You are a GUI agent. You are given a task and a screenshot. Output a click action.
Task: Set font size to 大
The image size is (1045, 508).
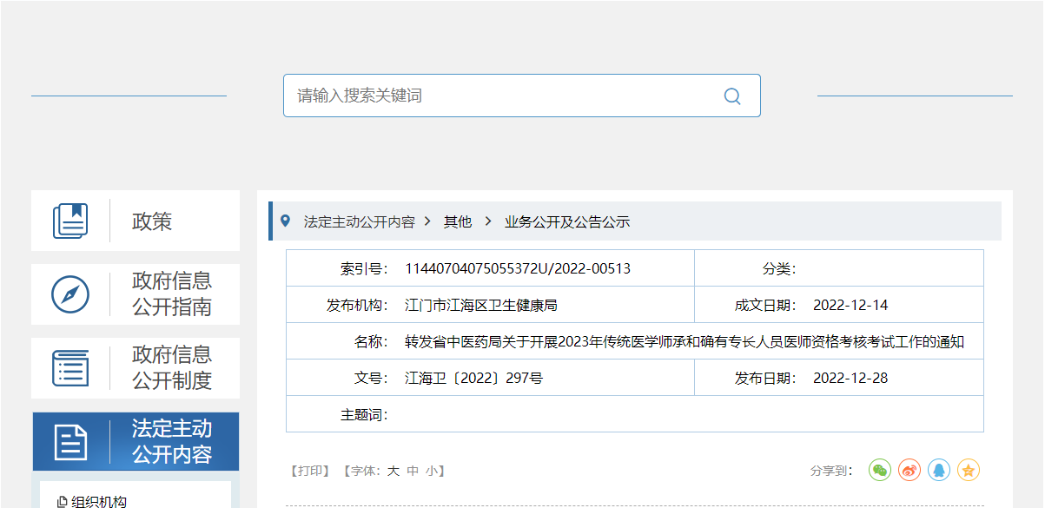pos(393,471)
